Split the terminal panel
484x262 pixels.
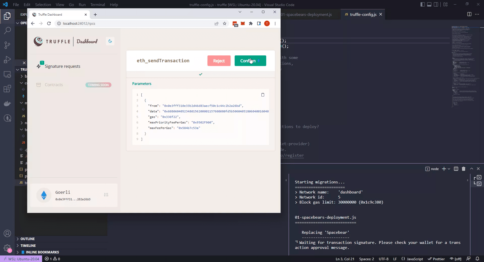456,169
